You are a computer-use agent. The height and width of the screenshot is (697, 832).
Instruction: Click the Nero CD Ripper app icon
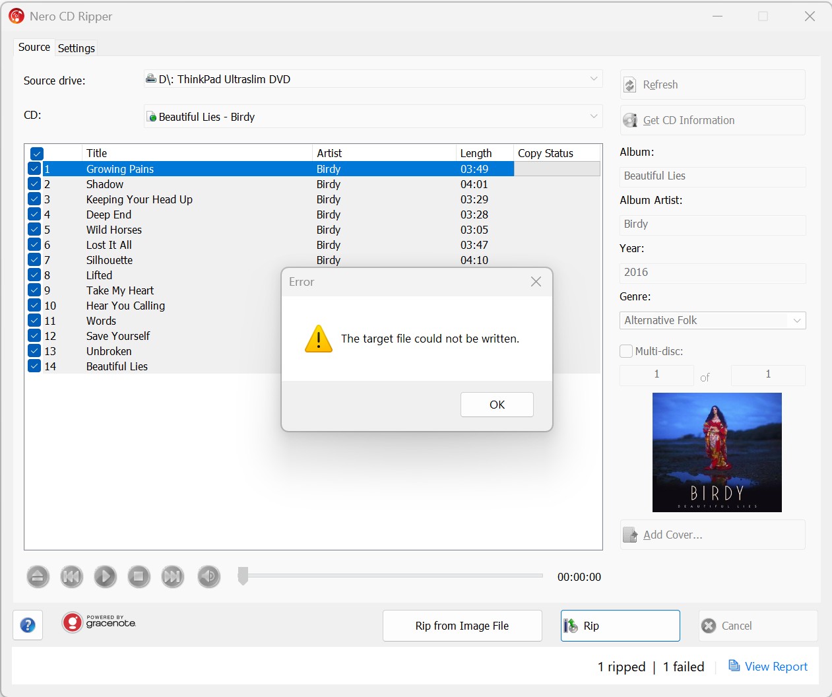tap(16, 16)
